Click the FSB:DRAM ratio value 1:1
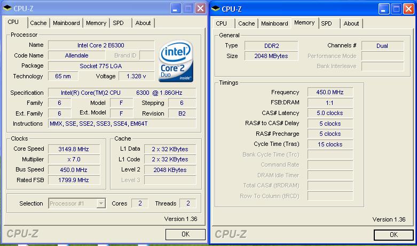This screenshot has height=246, width=417. [330, 103]
